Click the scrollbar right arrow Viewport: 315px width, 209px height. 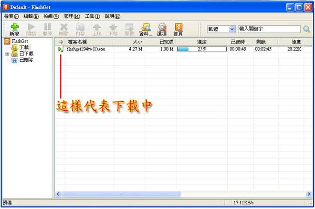(x=309, y=194)
